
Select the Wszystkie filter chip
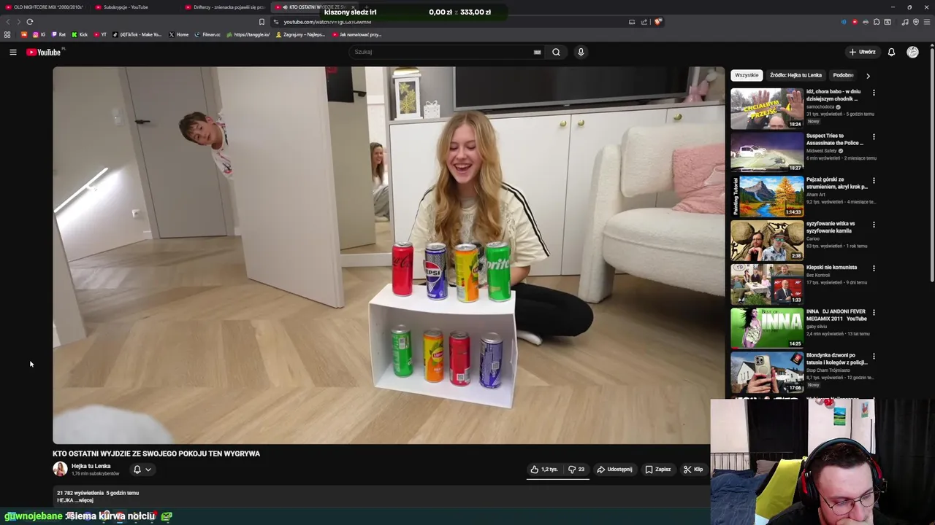coord(747,75)
